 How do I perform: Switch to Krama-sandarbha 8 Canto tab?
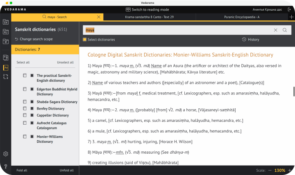pos(149,17)
